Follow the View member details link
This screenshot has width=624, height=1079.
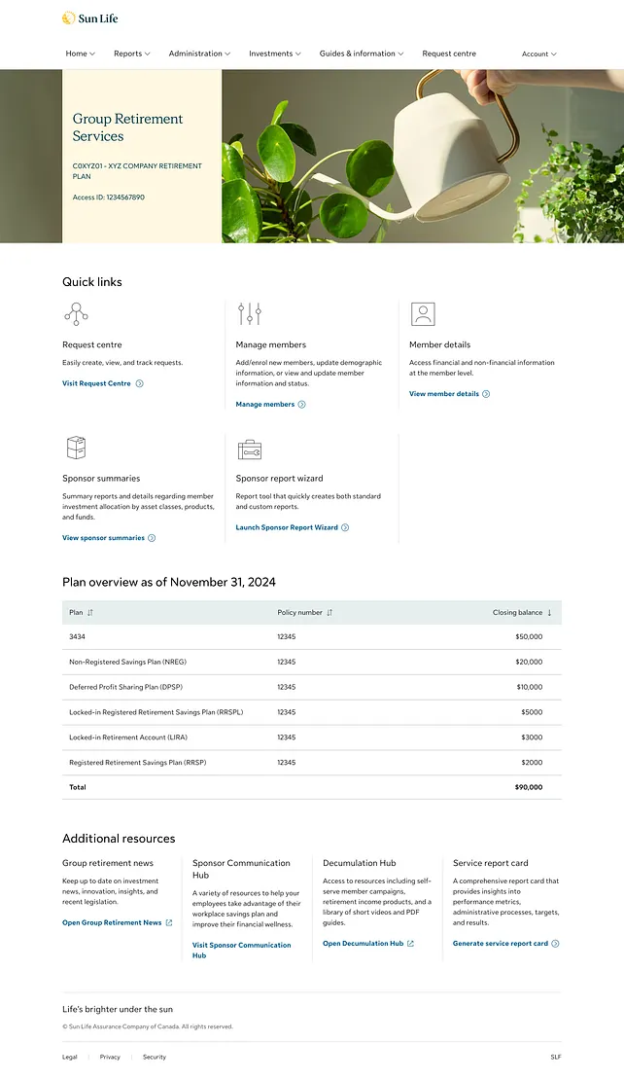click(444, 394)
